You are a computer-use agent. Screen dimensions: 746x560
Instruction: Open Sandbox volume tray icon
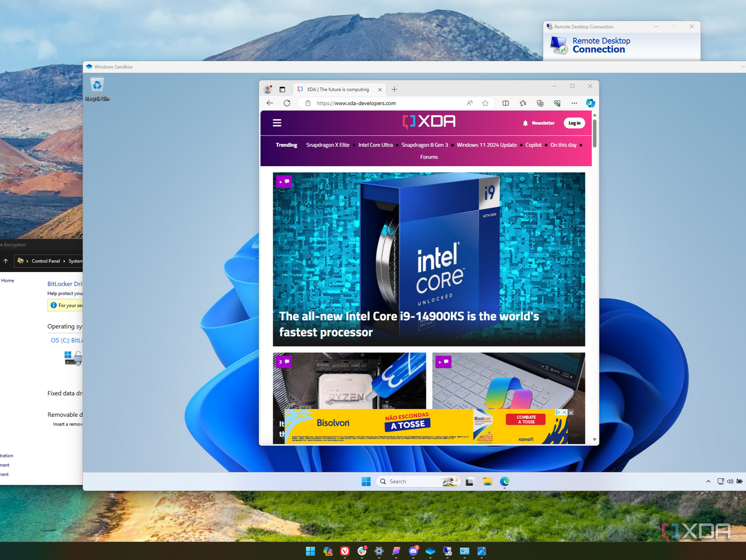[x=730, y=482]
